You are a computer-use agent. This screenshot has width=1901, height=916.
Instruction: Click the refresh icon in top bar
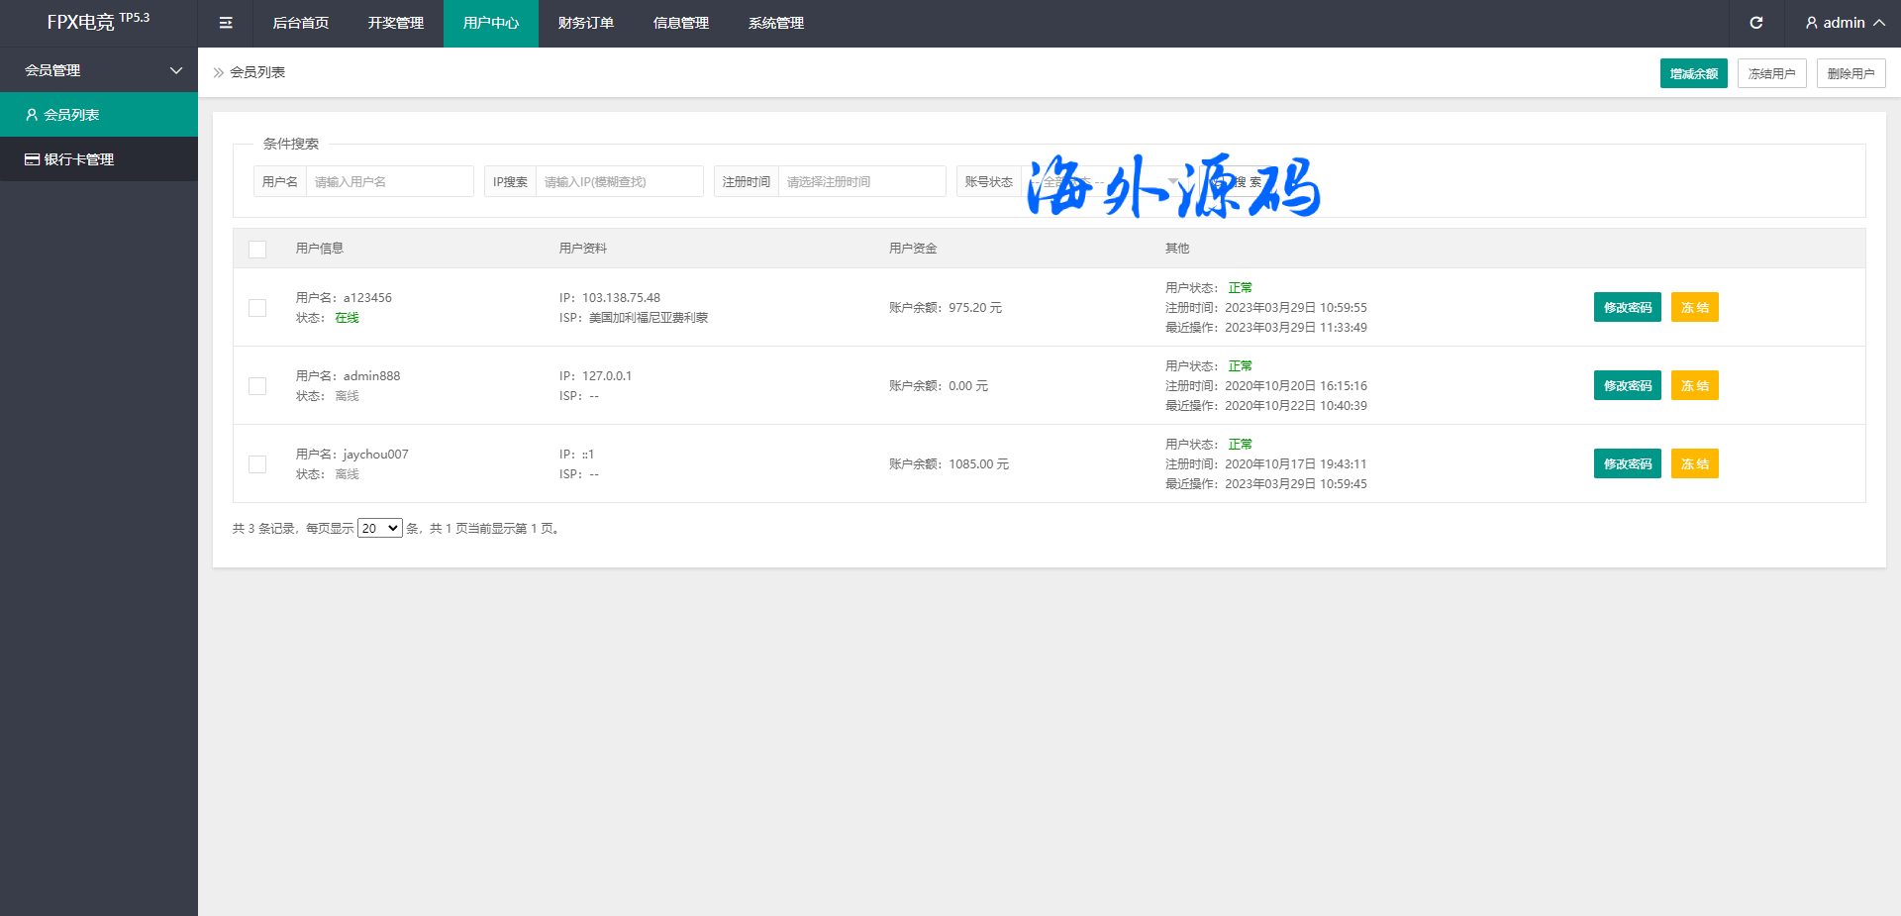coord(1755,23)
